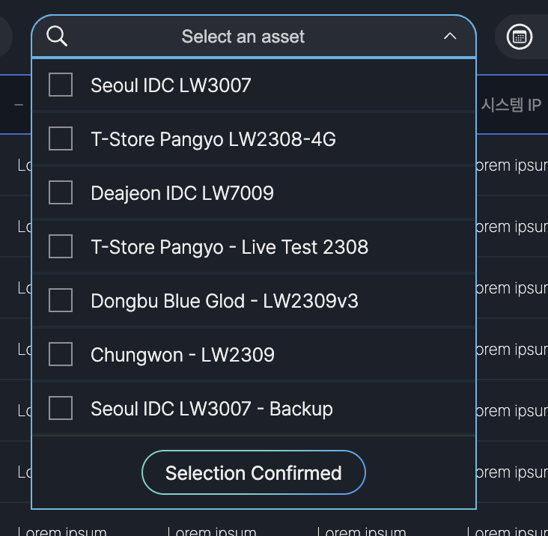Click the 시스템 IP column header
The image size is (548, 536).
(x=511, y=105)
